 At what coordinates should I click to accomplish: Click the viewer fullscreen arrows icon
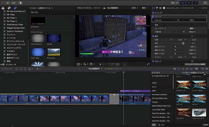(x=148, y=64)
